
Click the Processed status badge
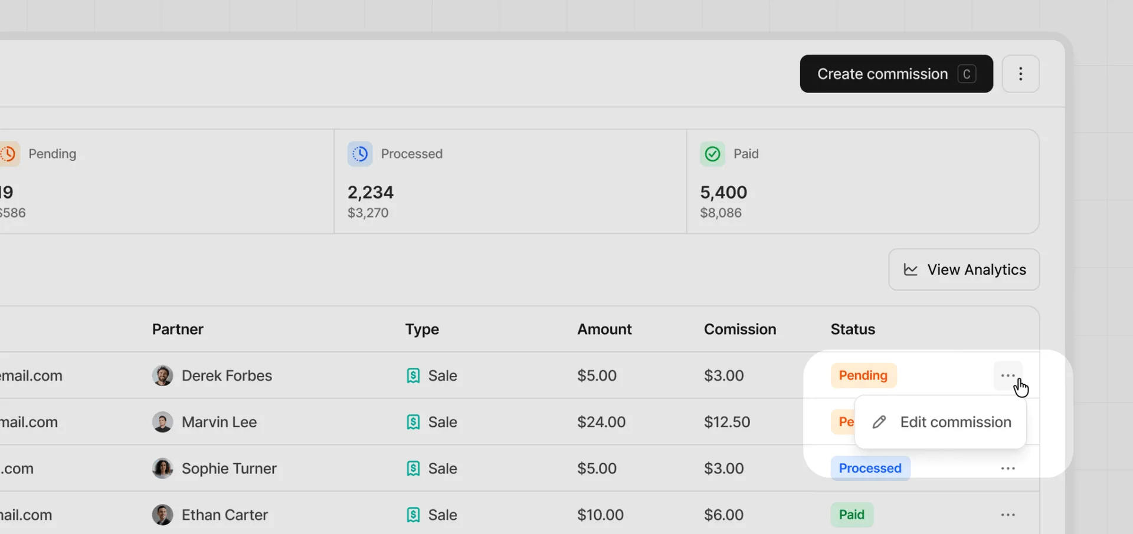tap(870, 468)
